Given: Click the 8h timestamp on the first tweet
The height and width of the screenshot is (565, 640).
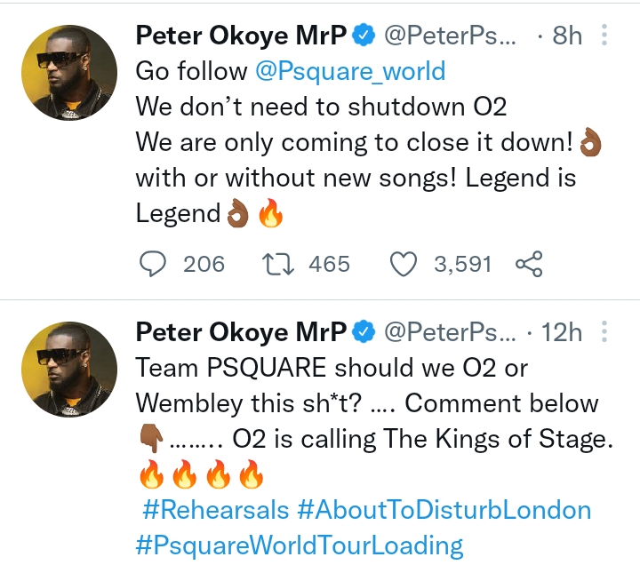Looking at the screenshot, I should (x=565, y=36).
